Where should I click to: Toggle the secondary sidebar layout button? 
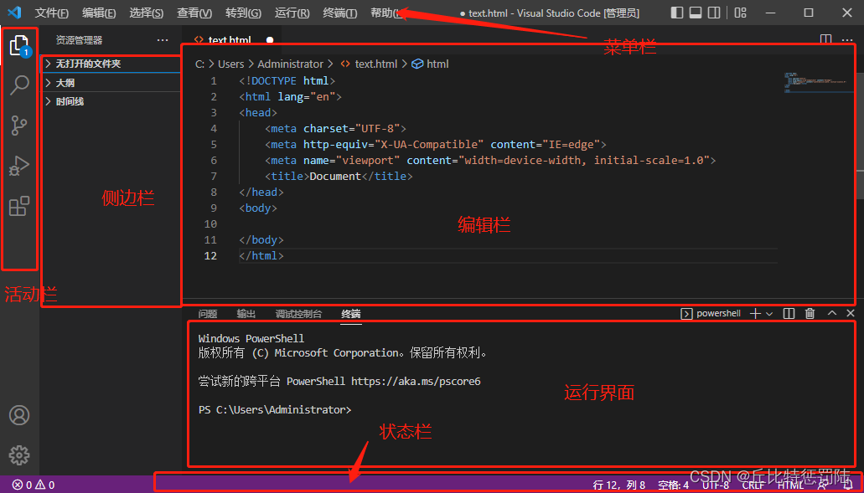tap(714, 13)
